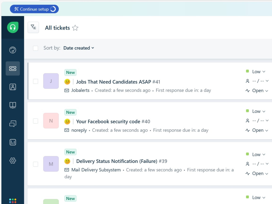Image resolution: width=272 pixels, height=204 pixels.
Task: Change Open status on ticket #41
Action: [260, 91]
